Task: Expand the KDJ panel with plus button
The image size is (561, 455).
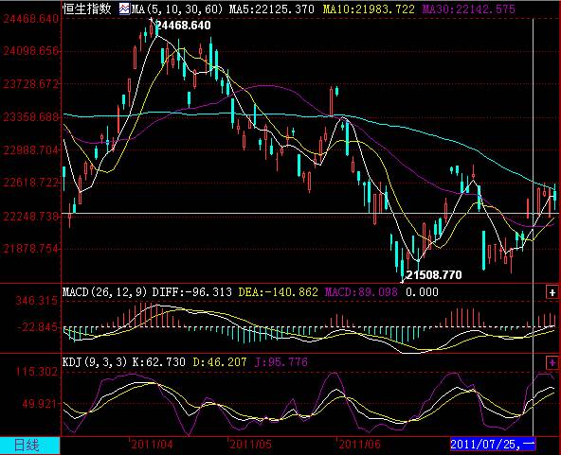Action: pyautogui.click(x=552, y=363)
